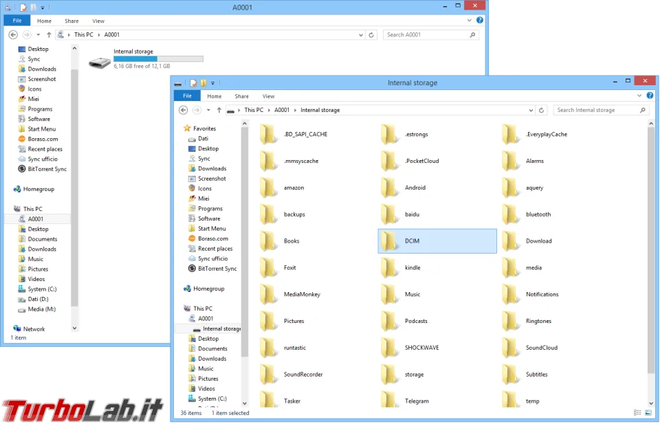Click the Properties quick access icon in Internal storage

tap(193, 83)
